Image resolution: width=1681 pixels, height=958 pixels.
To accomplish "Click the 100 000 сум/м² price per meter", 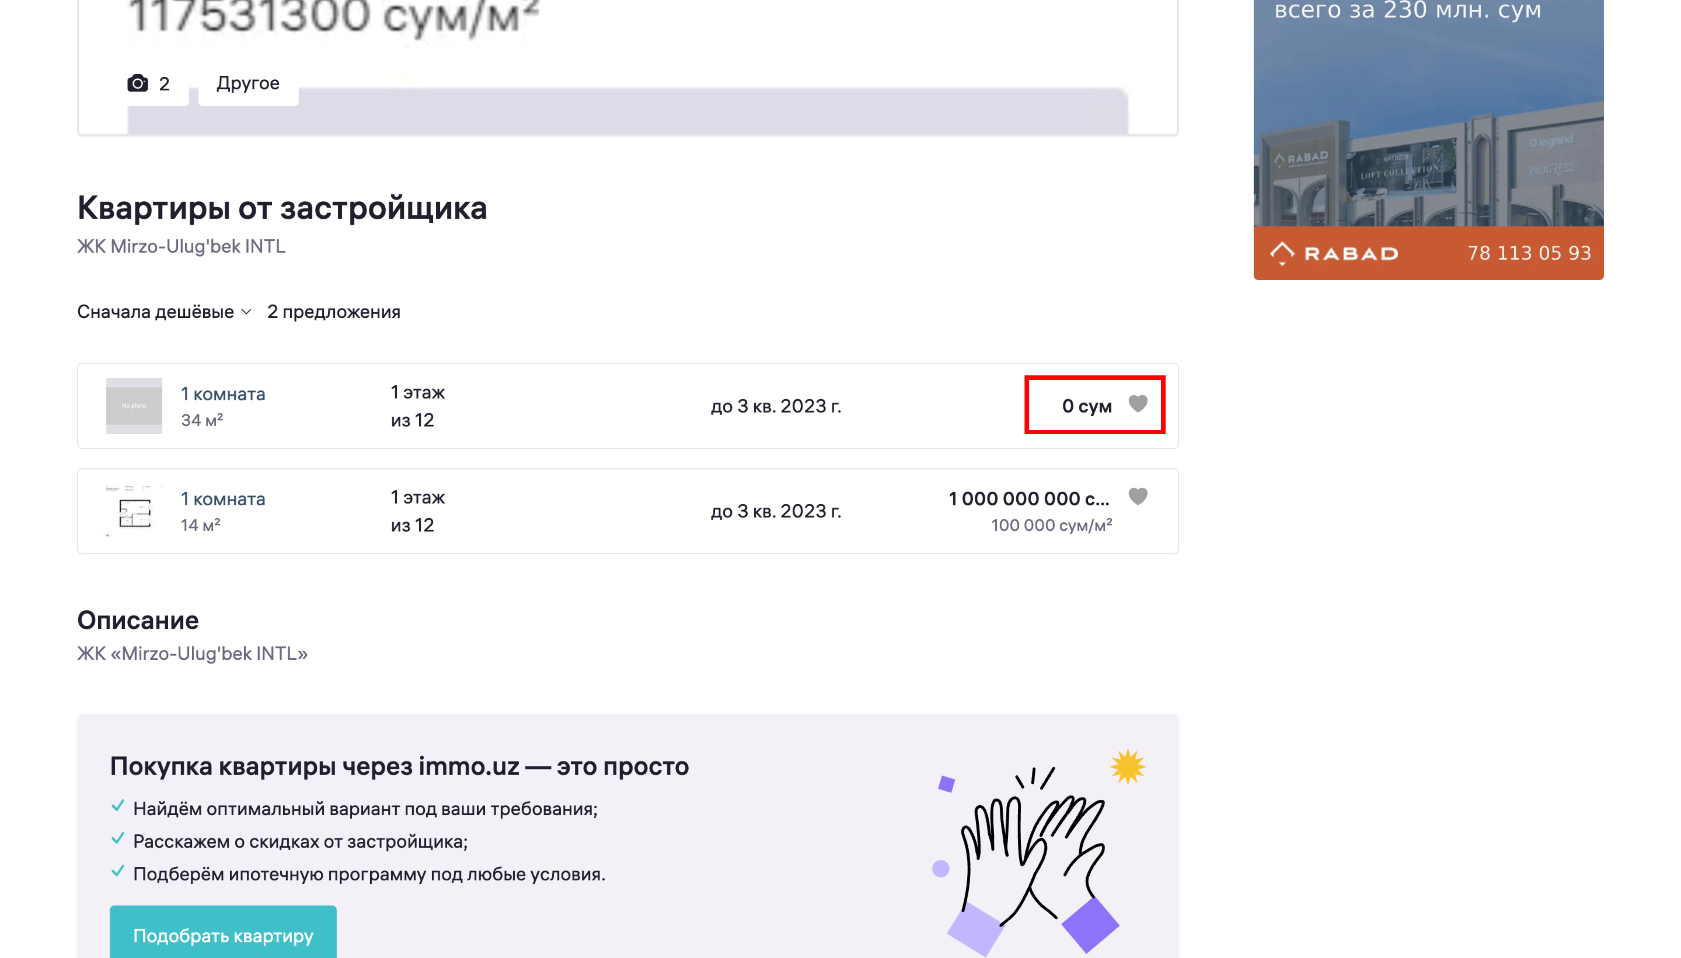I will click(1051, 525).
